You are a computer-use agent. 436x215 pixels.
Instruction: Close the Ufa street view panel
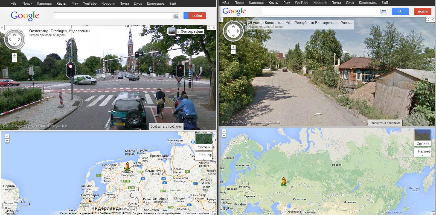click(x=433, y=19)
